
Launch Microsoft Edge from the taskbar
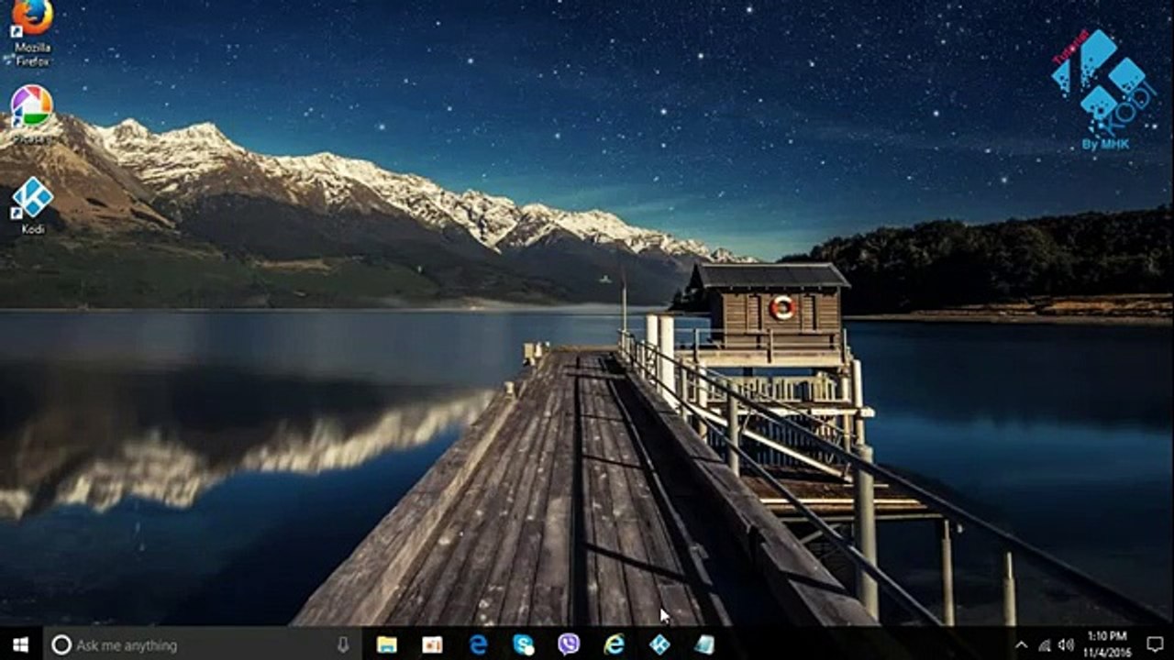pyautogui.click(x=478, y=644)
